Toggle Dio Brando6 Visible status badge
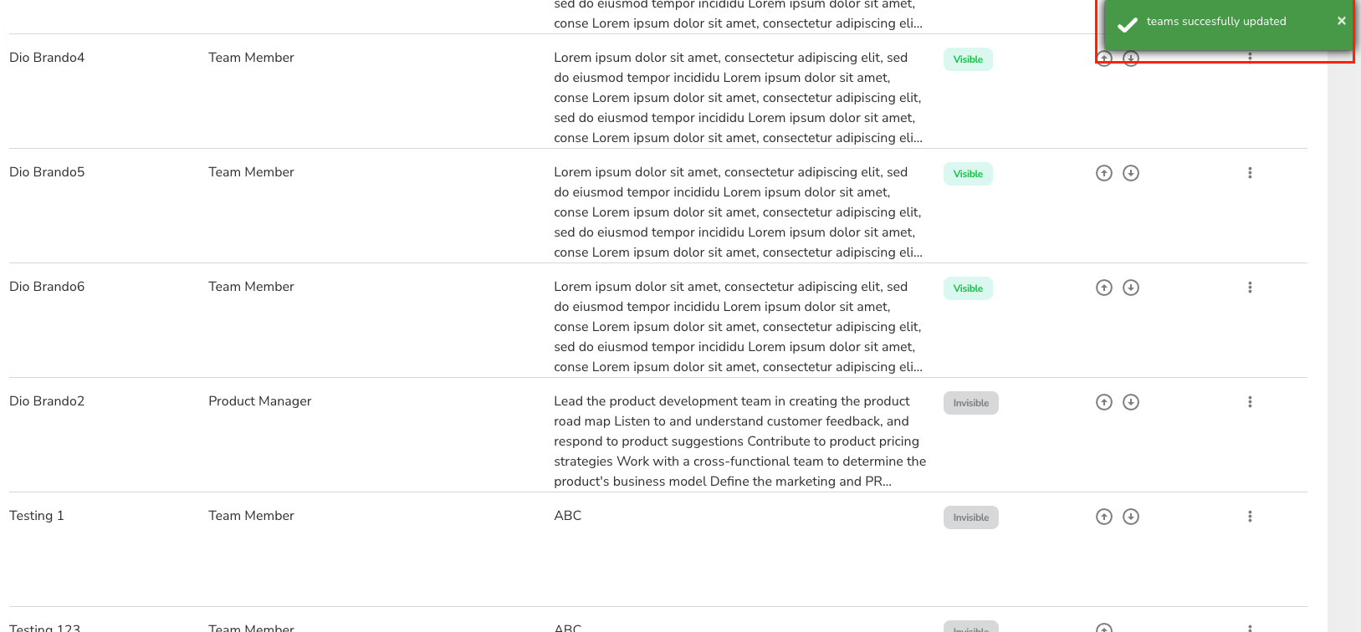This screenshot has width=1361, height=632. click(x=968, y=288)
